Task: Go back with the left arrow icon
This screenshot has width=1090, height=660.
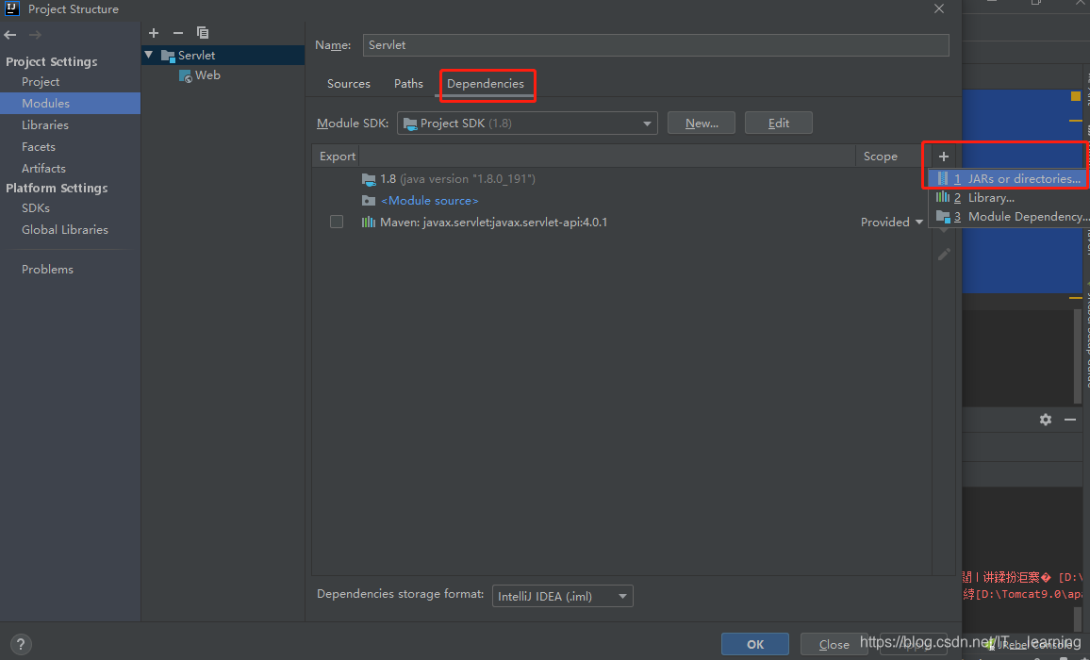Action: [9, 35]
